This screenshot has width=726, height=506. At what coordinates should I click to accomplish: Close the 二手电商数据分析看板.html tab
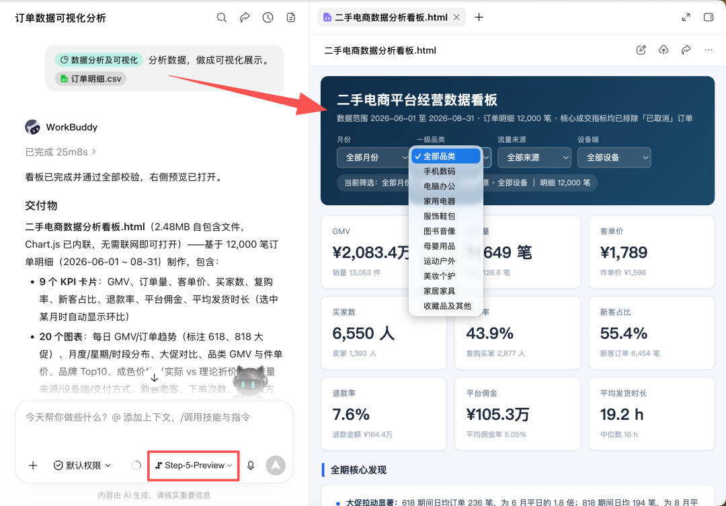[x=456, y=17]
